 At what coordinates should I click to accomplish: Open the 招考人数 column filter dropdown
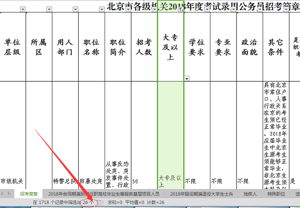pos(154,9)
